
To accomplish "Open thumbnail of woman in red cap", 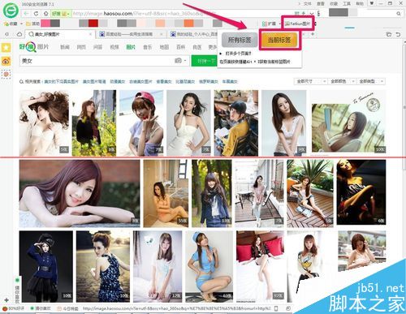I will 141,123.
